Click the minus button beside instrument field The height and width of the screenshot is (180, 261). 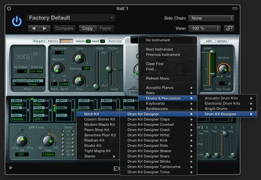(x=127, y=41)
